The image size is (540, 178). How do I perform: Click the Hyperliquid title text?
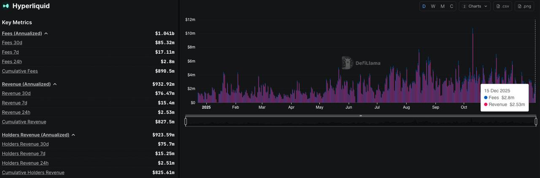[31, 6]
